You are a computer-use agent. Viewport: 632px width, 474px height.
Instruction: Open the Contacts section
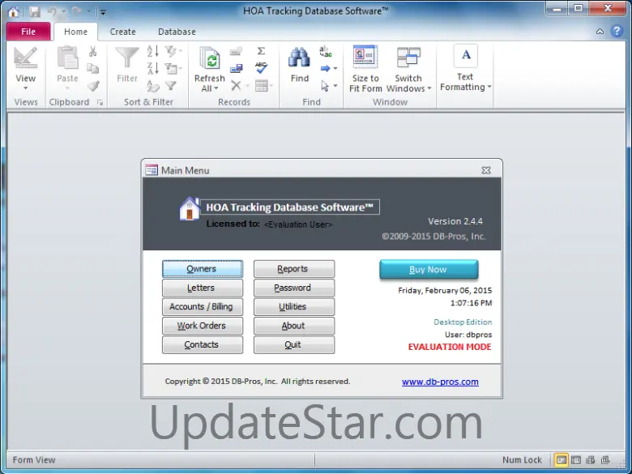click(203, 344)
